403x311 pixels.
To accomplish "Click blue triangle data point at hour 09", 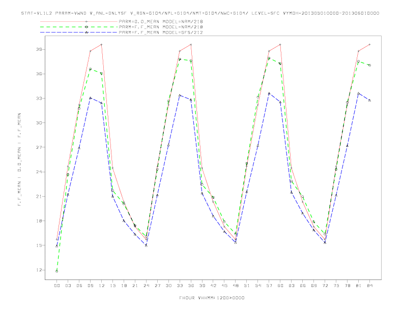I will (91, 98).
